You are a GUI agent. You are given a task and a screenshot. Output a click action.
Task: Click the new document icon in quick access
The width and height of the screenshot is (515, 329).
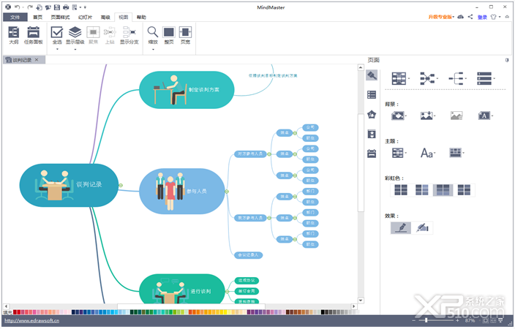coord(39,7)
